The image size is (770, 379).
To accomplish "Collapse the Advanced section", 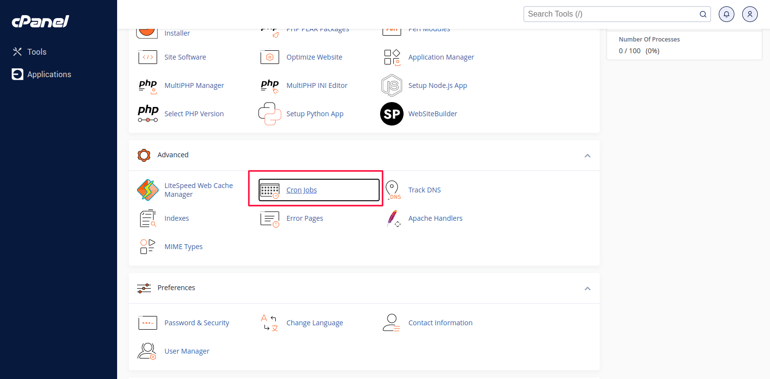I will coord(587,156).
